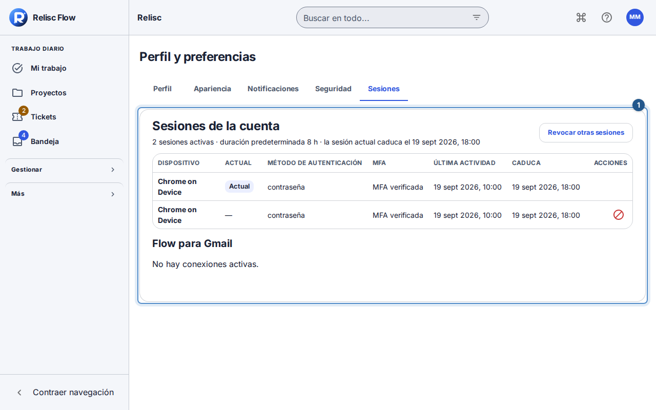Open the command palette shortcut icon
This screenshot has height=410, width=656.
(581, 17)
